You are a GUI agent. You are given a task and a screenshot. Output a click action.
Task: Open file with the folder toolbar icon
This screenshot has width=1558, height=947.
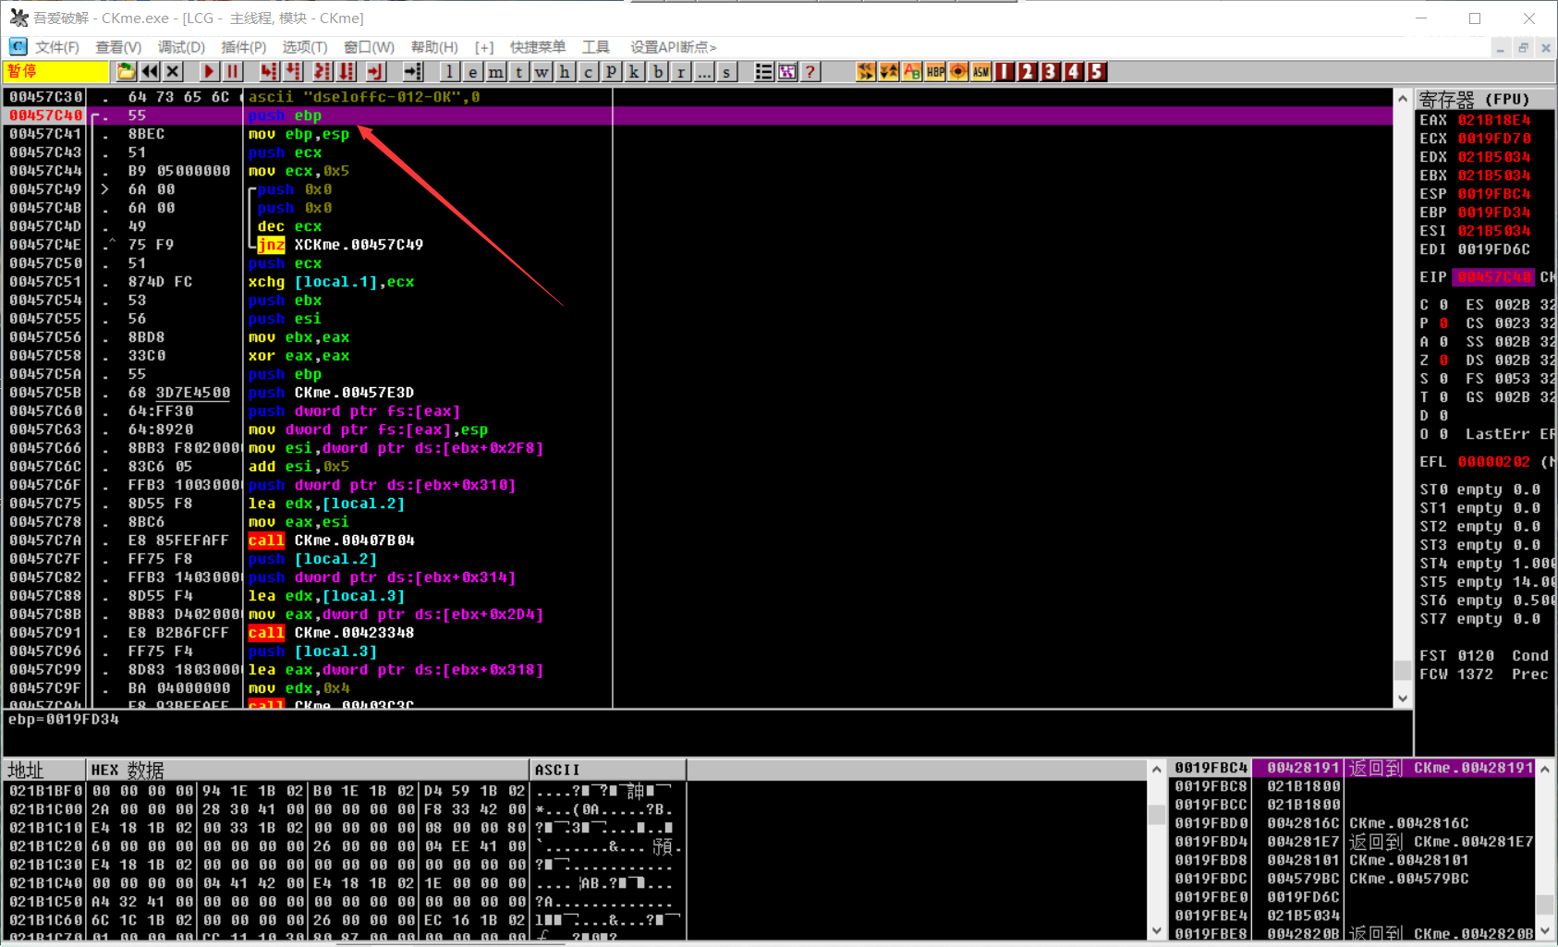pos(126,72)
